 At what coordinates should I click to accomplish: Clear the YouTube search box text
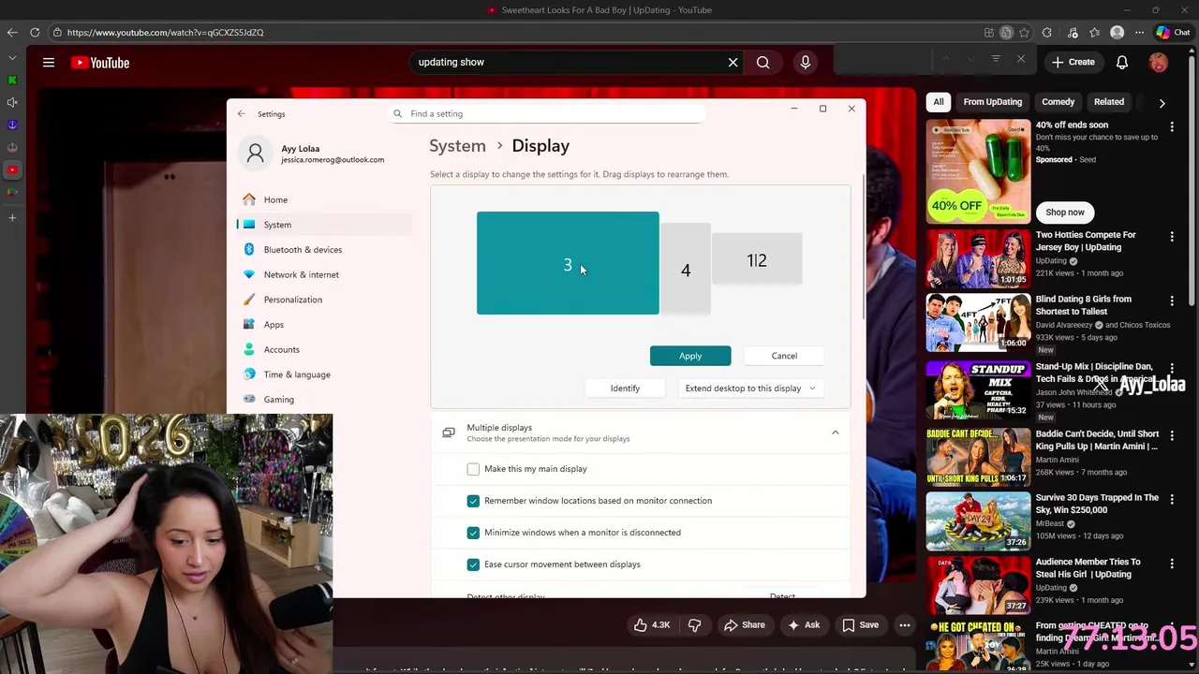tap(733, 63)
